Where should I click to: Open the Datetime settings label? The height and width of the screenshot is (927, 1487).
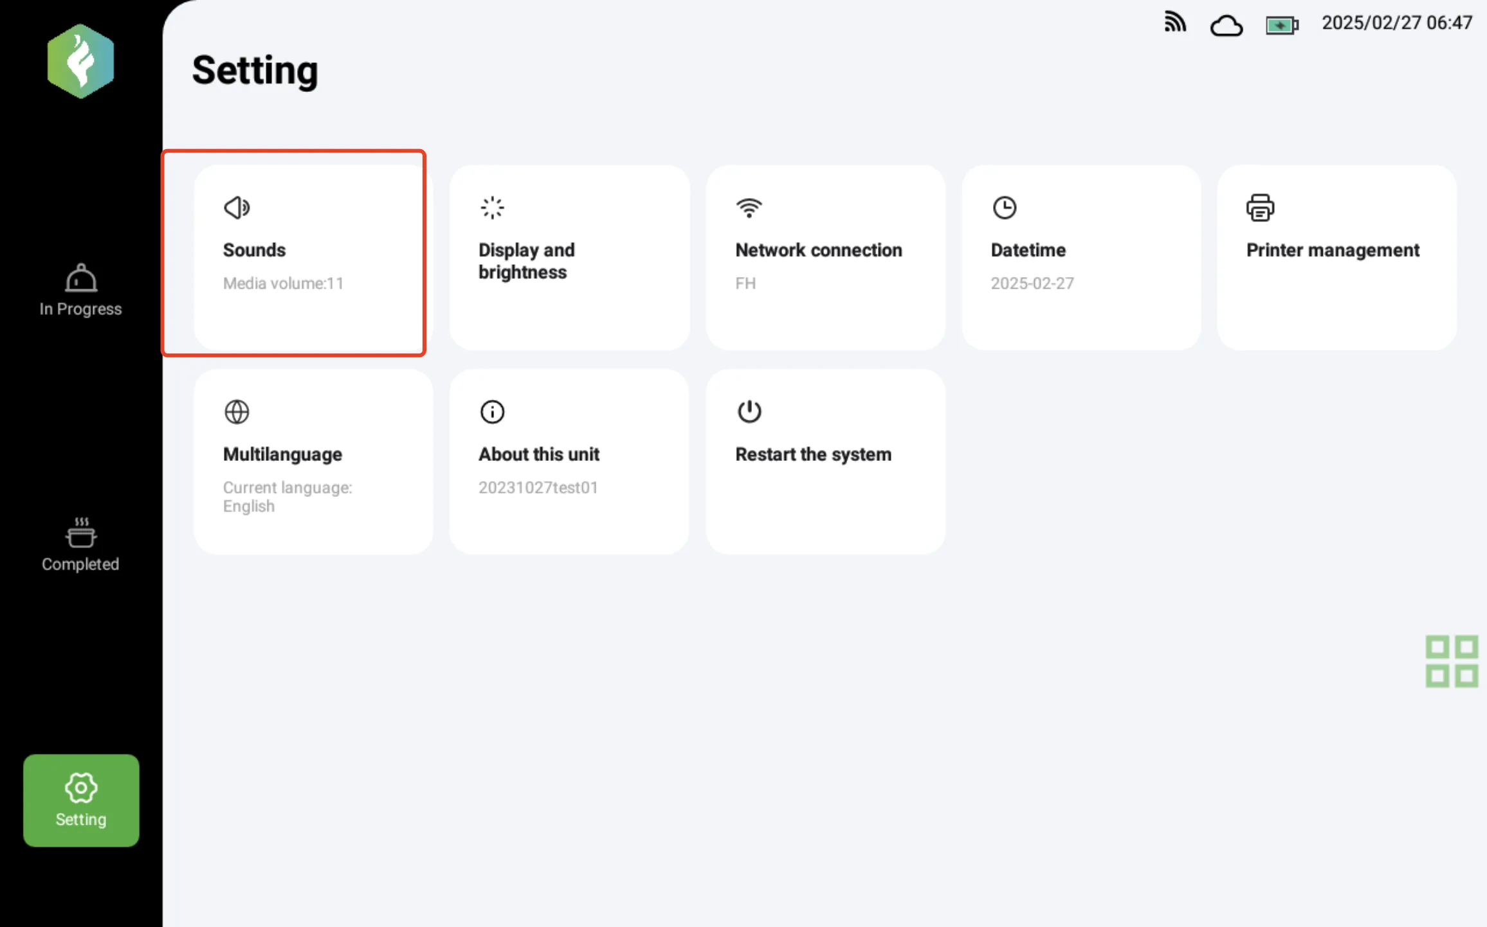pos(1028,250)
